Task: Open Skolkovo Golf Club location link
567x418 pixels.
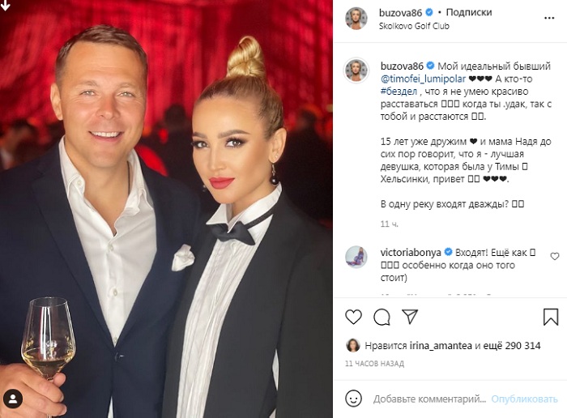Action: tap(414, 26)
